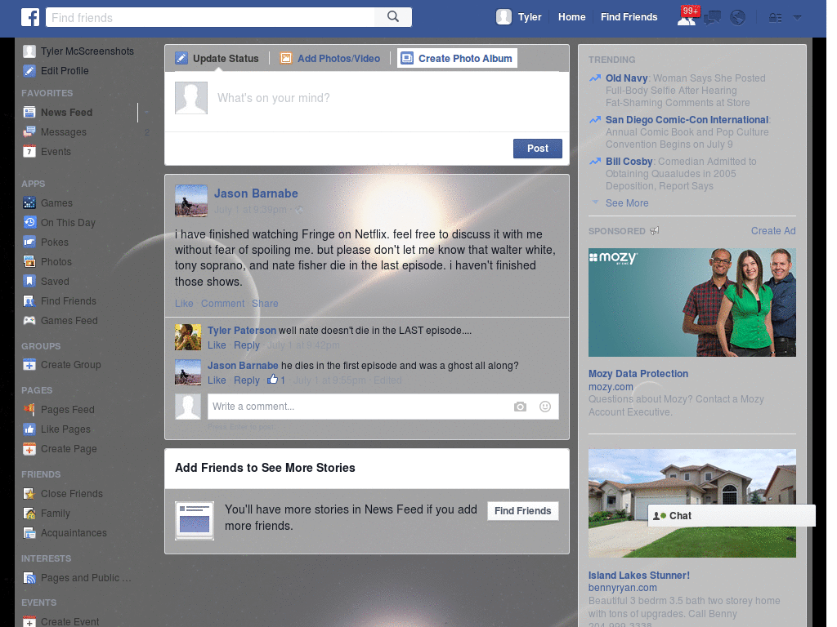The image size is (837, 627).
Task: Click the Pages and Public feed icon
Action: [x=29, y=578]
